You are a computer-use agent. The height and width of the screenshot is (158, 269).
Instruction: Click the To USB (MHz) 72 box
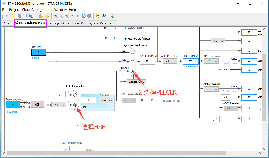pos(152,100)
